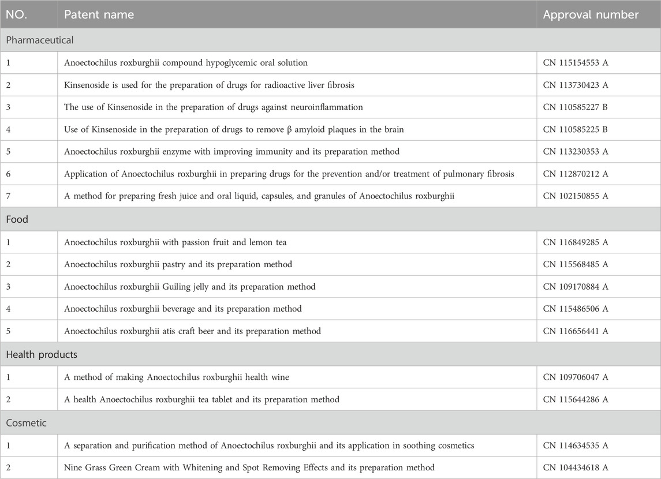Click approval number CN 109170884 A
The image size is (661, 479).
coord(576,286)
